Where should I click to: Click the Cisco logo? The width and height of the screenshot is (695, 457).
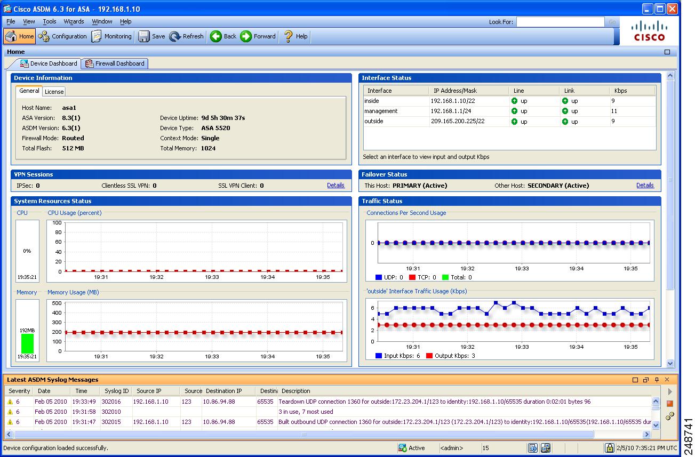coord(649,31)
